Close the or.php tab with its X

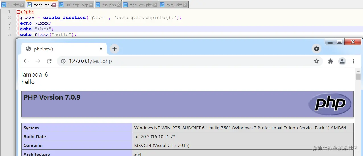(x=119, y=5)
